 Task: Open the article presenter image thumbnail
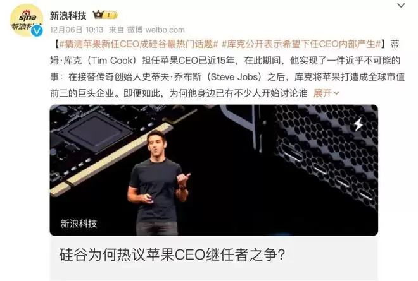tap(214, 170)
